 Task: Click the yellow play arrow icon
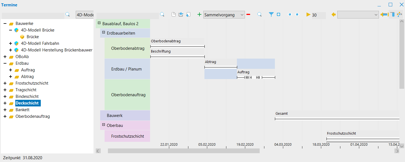[308, 15]
